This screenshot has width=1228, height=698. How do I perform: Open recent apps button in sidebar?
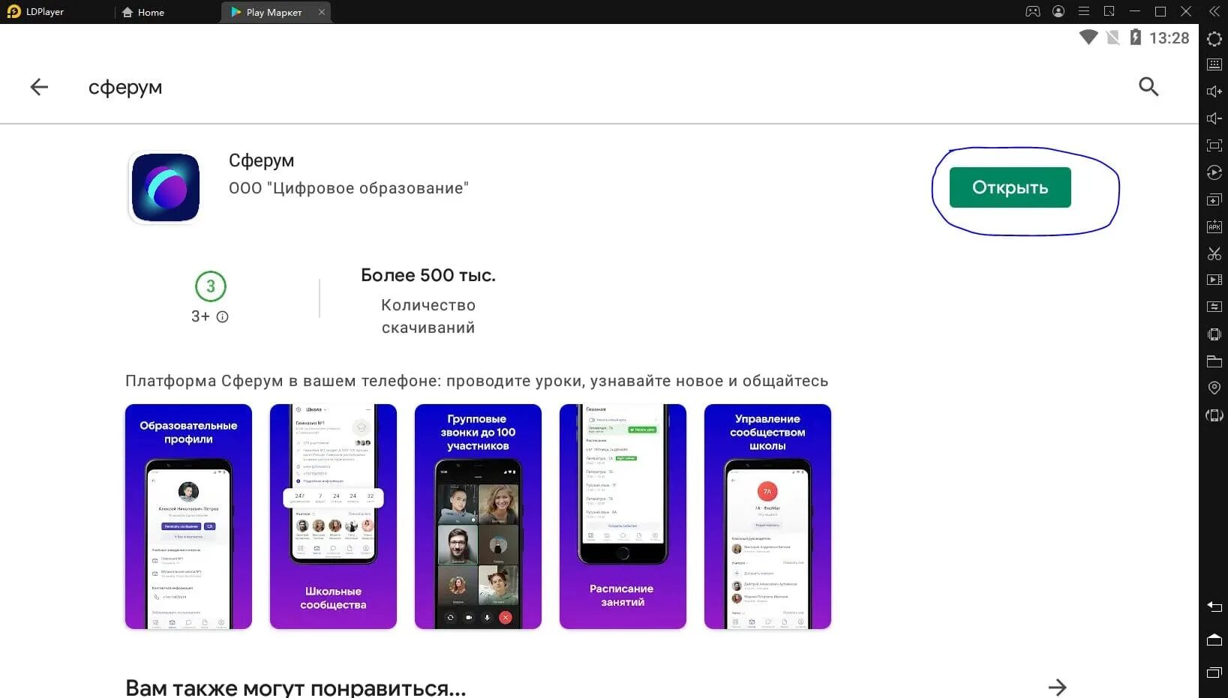point(1214,673)
